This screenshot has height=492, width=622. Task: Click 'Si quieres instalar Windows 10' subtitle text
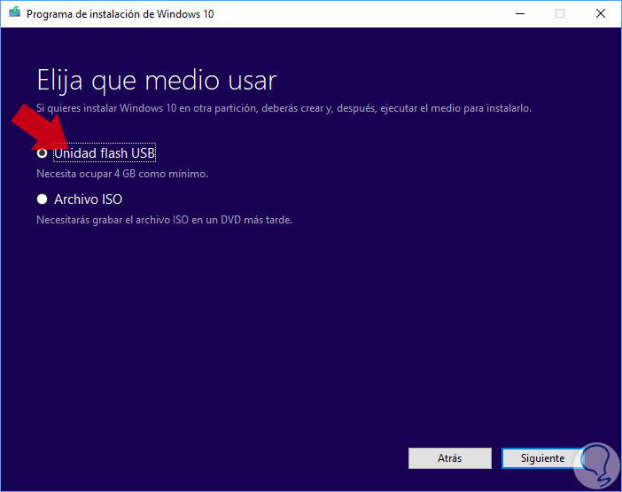[284, 108]
